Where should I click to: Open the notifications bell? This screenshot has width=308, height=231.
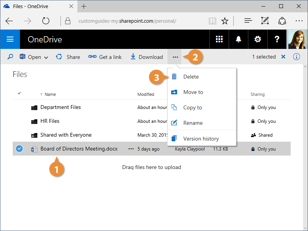coord(238,39)
